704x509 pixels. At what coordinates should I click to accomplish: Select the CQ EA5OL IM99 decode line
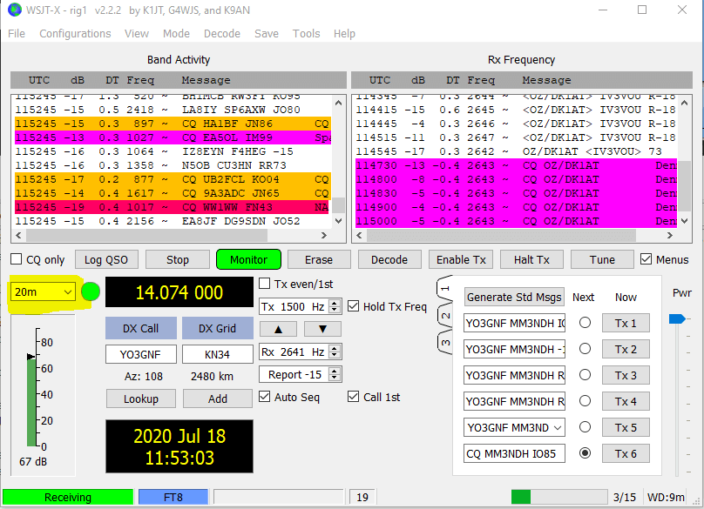[173, 137]
